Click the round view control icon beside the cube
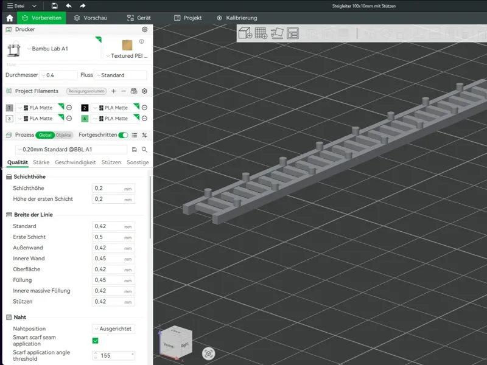The height and width of the screenshot is (365, 487). 208,353
